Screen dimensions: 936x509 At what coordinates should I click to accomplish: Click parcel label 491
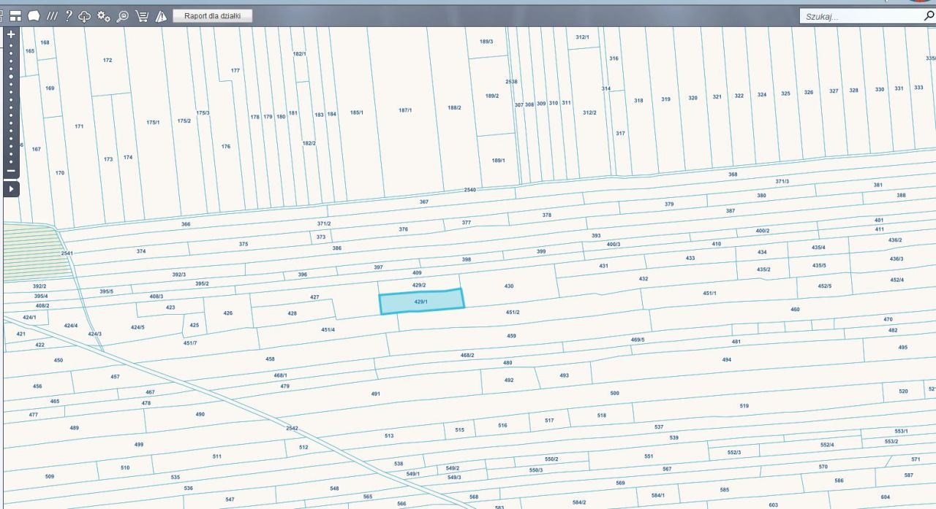(375, 394)
